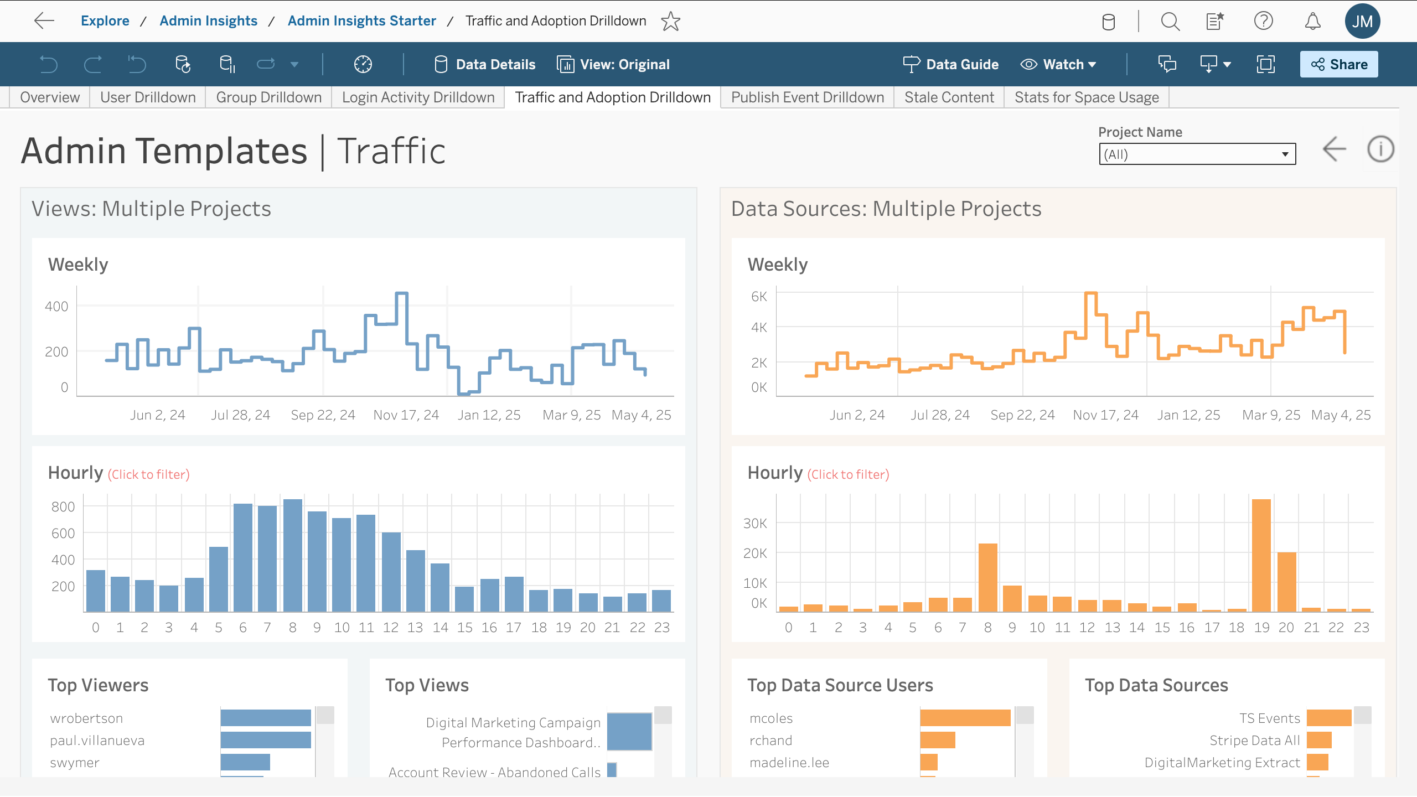This screenshot has width=1417, height=797.
Task: Select the hour 8 bar in Views Hourly
Action: tap(292, 555)
